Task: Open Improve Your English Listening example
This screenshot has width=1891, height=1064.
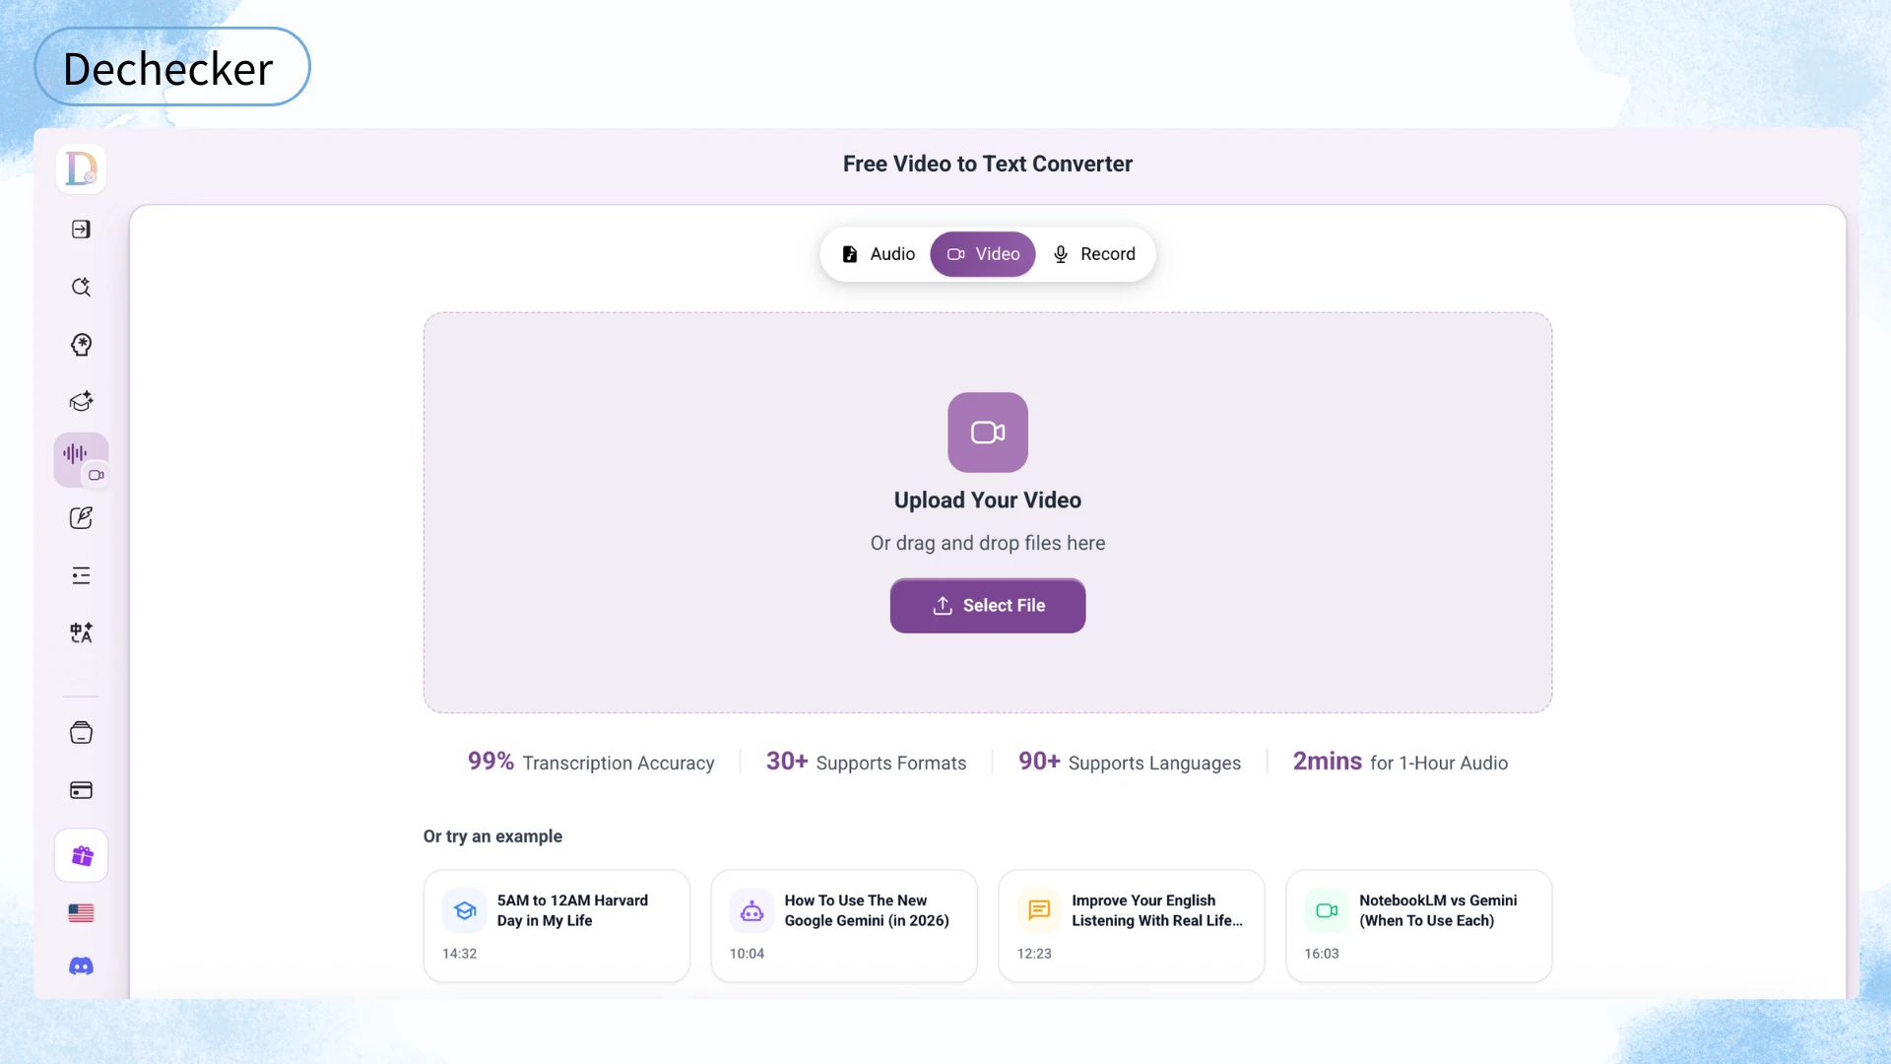Action: (1132, 926)
